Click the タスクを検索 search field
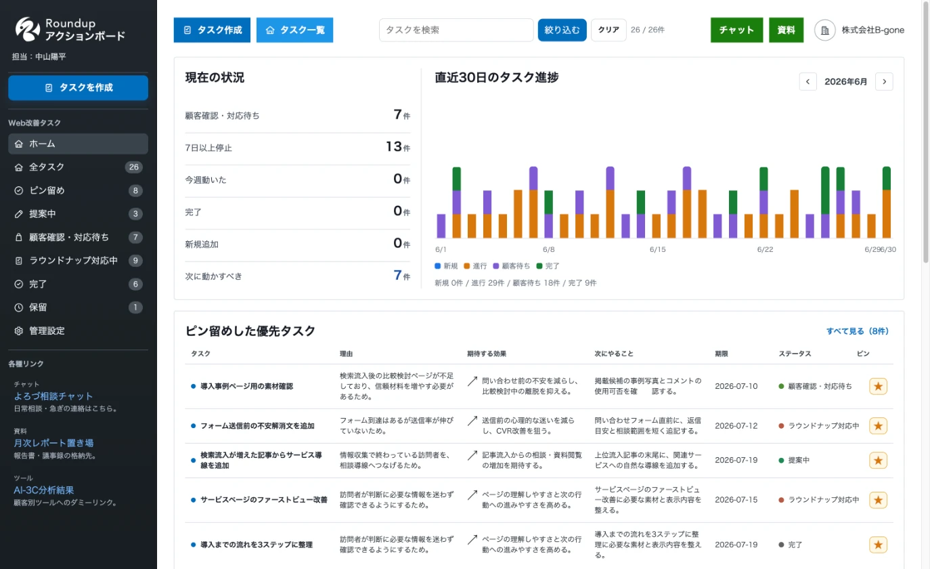 click(456, 30)
